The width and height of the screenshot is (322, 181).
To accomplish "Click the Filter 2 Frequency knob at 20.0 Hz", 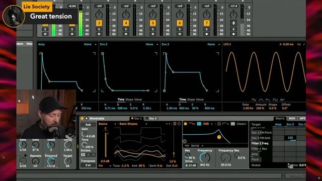I will [x=226, y=157].
